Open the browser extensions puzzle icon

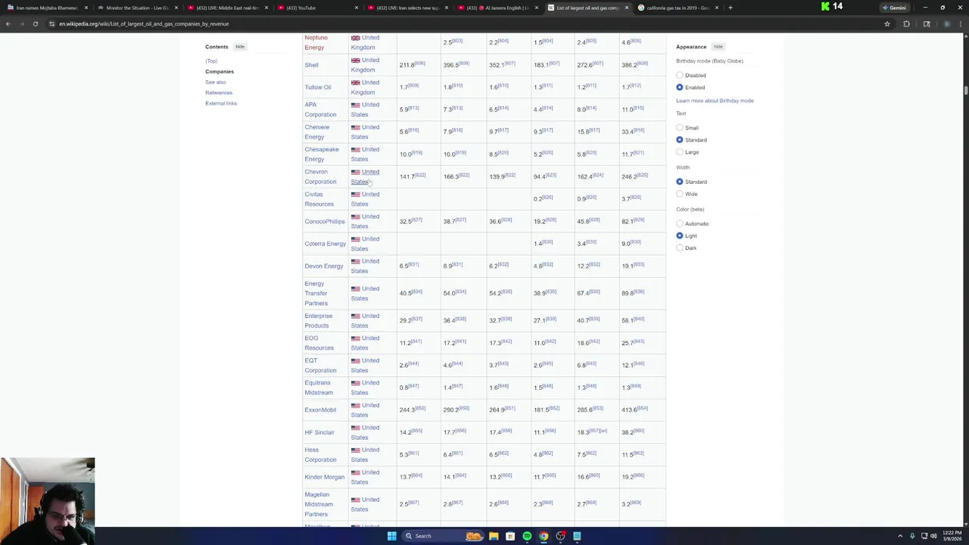coord(906,23)
